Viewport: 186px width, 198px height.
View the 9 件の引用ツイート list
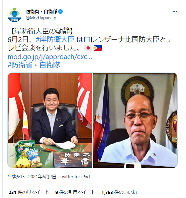tap(75, 192)
